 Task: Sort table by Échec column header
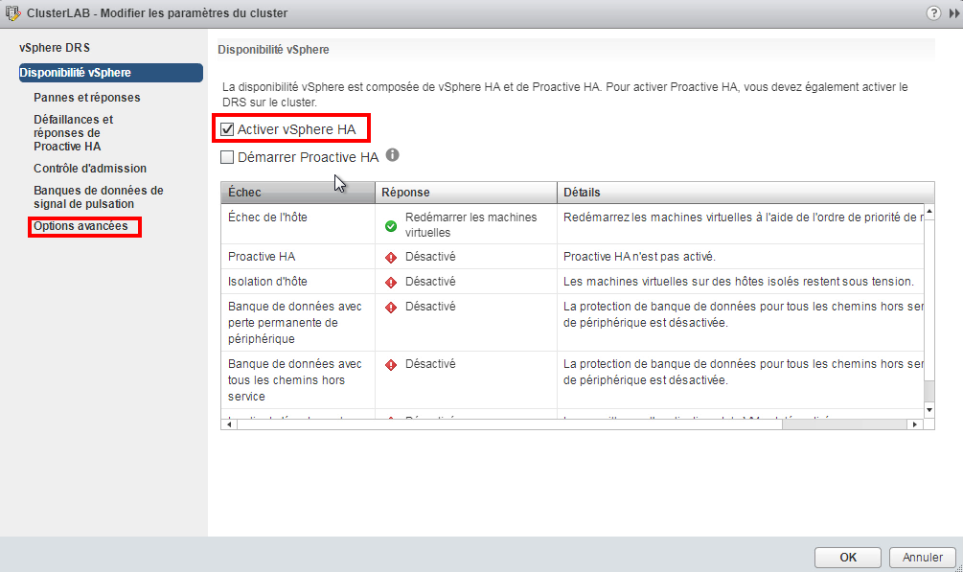tap(298, 193)
